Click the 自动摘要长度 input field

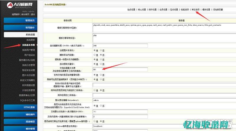120,45
